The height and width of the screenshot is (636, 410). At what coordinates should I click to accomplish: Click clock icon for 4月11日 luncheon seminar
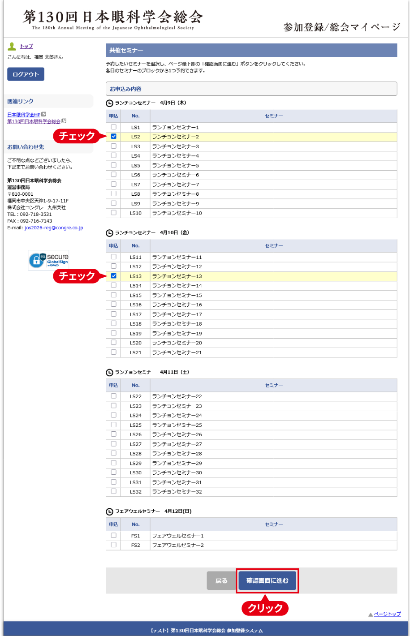(109, 372)
